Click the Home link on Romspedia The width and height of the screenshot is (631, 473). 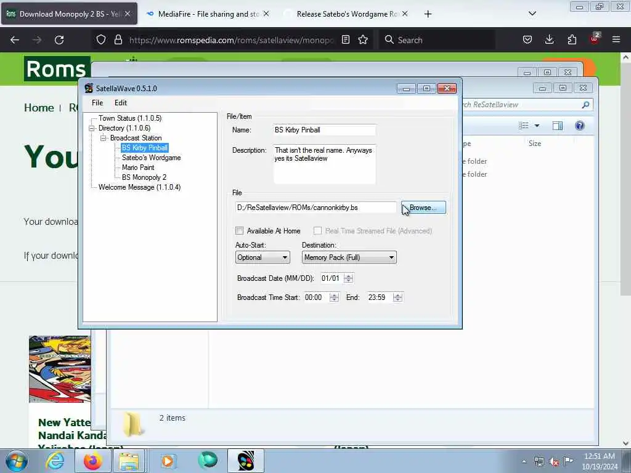[x=39, y=108]
